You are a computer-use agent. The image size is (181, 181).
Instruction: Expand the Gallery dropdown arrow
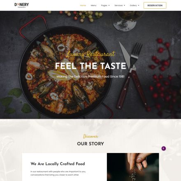(139, 5)
